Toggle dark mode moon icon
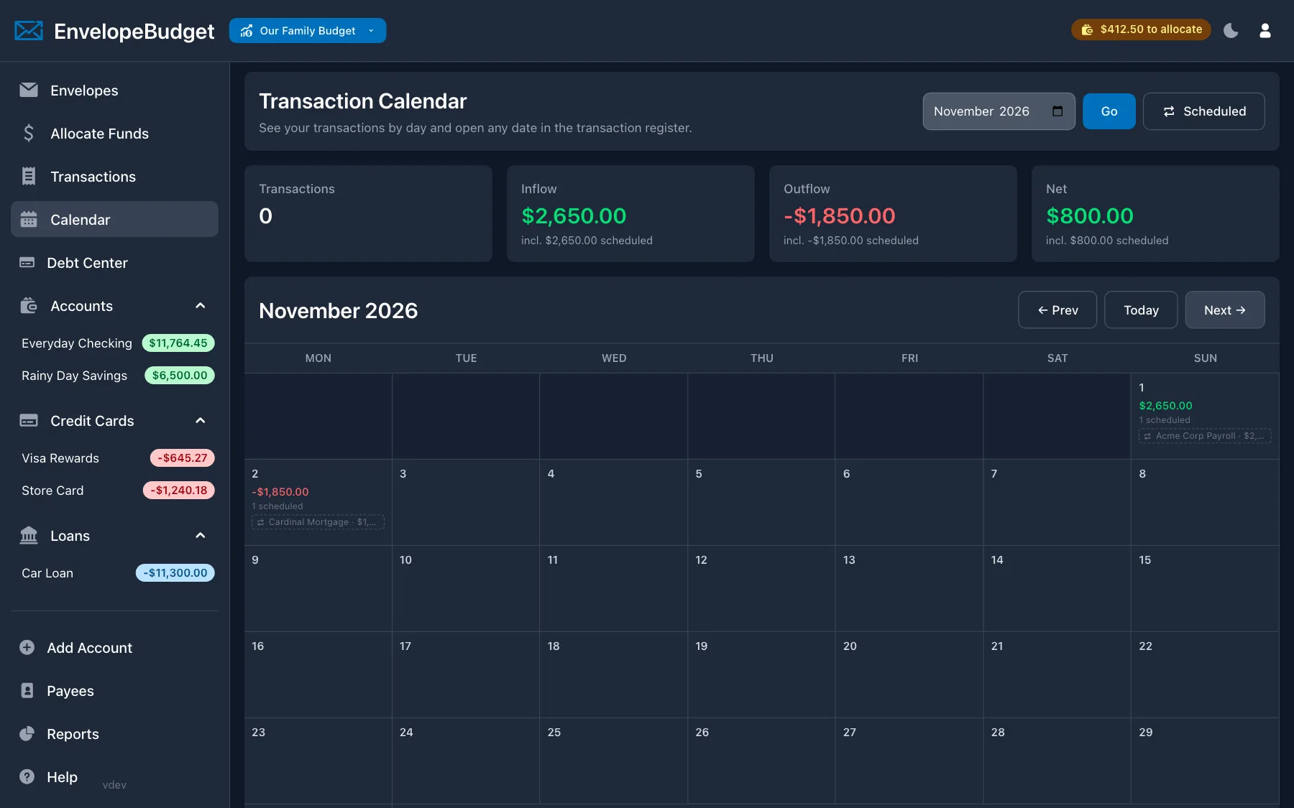Viewport: 1294px width, 808px height. click(1231, 30)
